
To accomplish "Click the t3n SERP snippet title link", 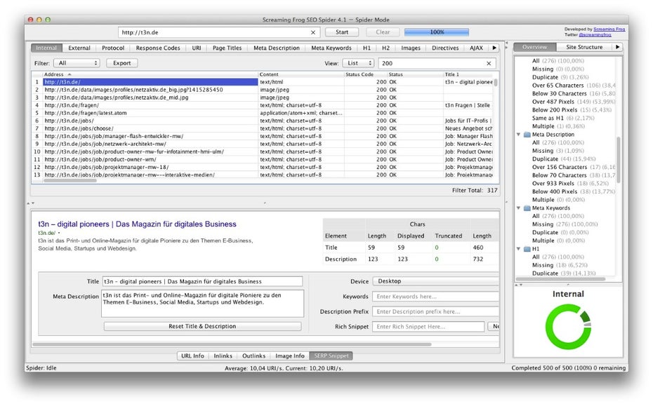I will [x=137, y=224].
